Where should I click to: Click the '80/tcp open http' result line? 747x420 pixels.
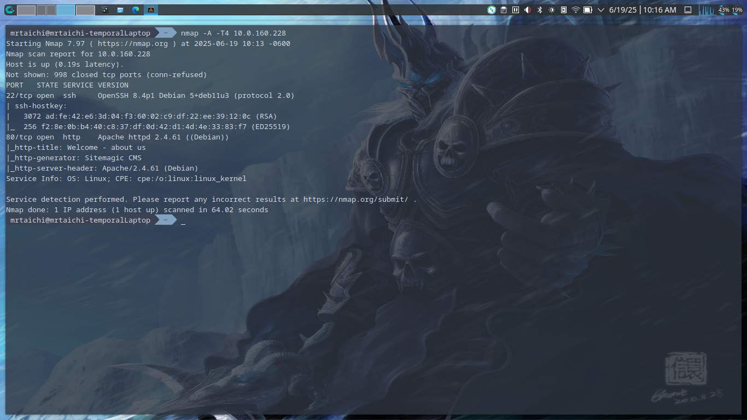point(118,137)
